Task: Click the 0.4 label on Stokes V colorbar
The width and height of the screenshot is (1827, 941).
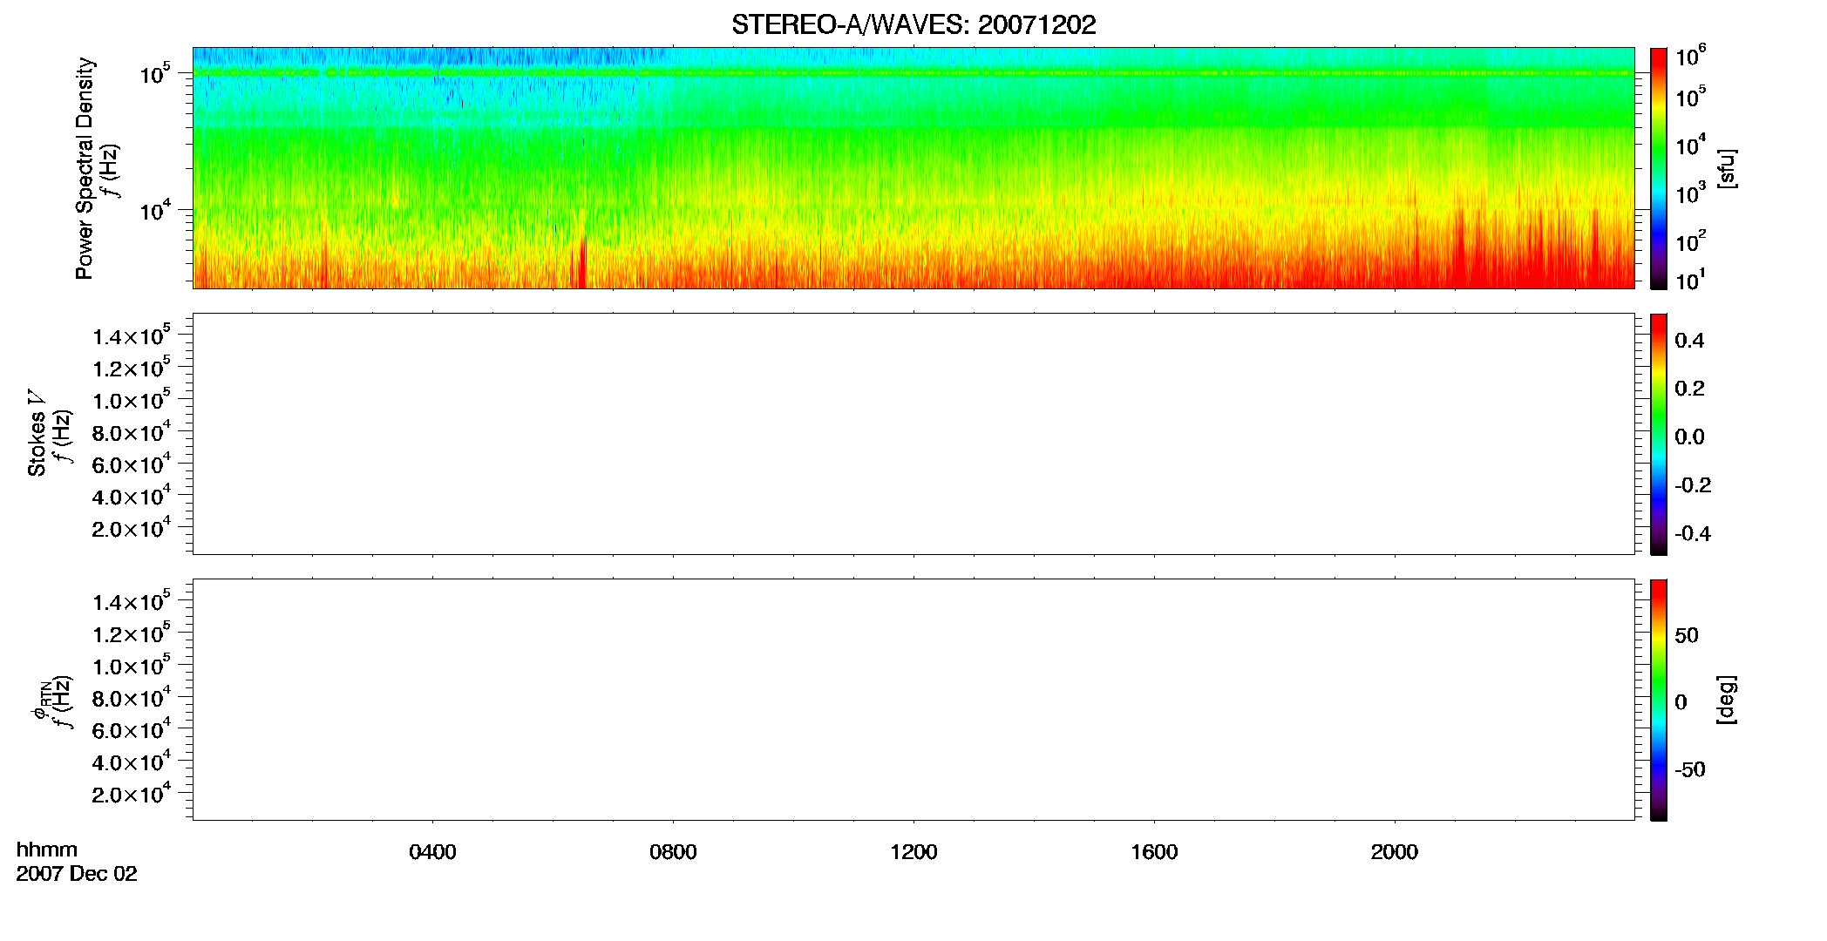Action: pyautogui.click(x=1689, y=341)
